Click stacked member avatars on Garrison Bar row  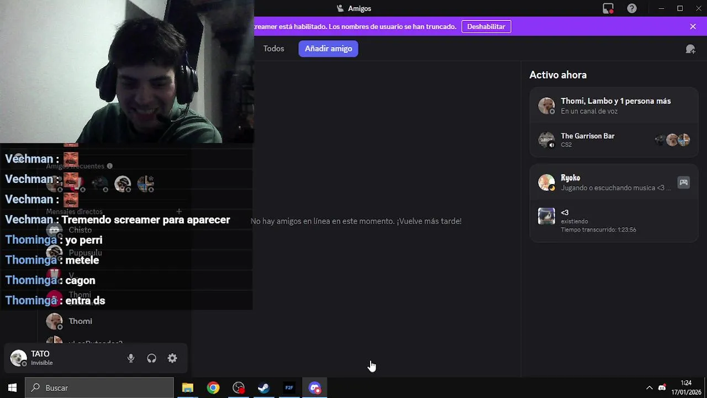672,140
